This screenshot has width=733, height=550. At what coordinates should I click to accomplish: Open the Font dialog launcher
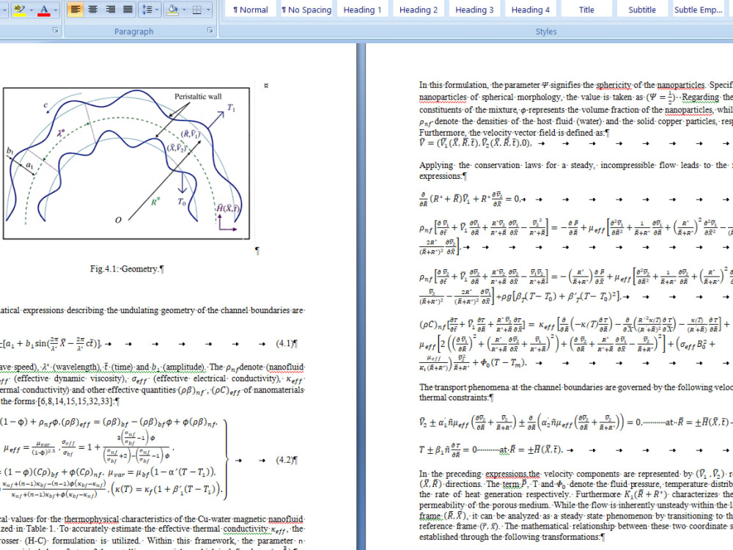[56, 30]
